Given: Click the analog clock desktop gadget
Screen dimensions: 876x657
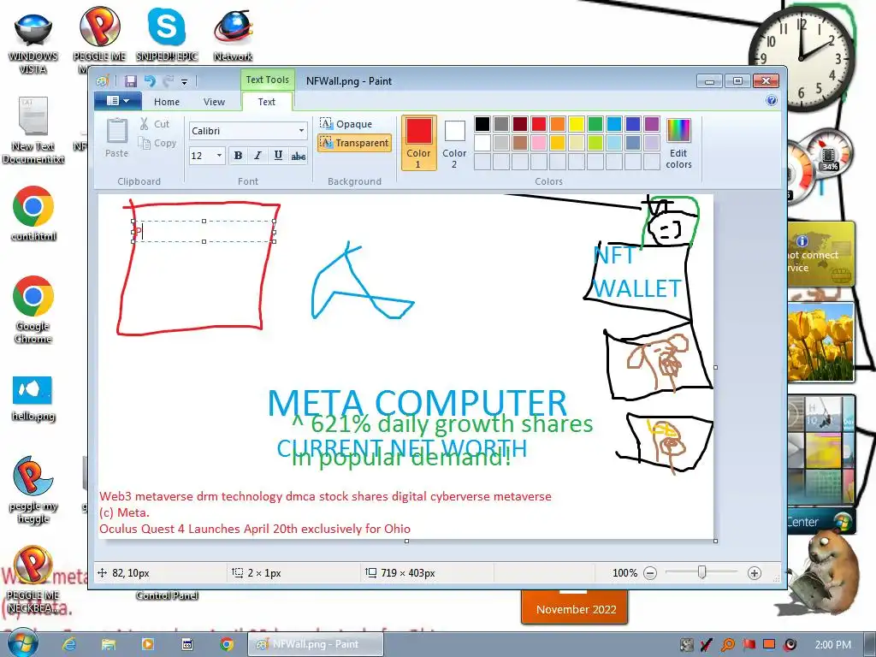Looking at the screenshot, I should click(802, 58).
